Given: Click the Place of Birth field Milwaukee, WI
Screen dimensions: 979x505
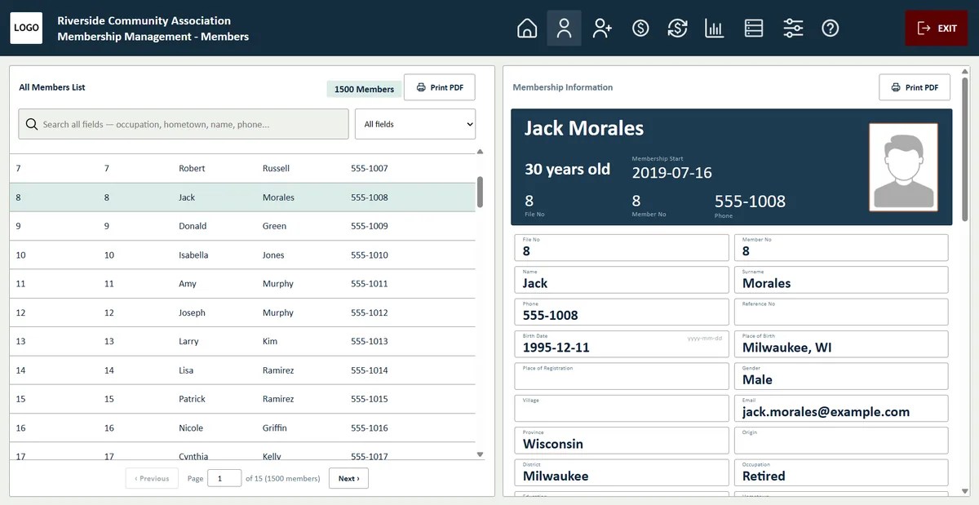Looking at the screenshot, I should pos(841,344).
